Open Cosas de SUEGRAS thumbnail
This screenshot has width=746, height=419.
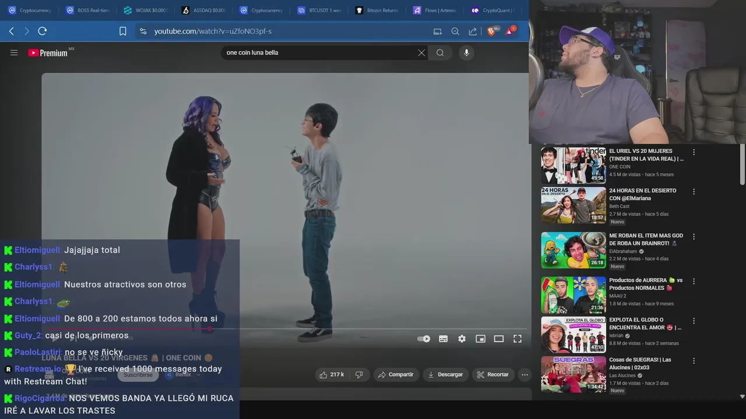coord(573,374)
